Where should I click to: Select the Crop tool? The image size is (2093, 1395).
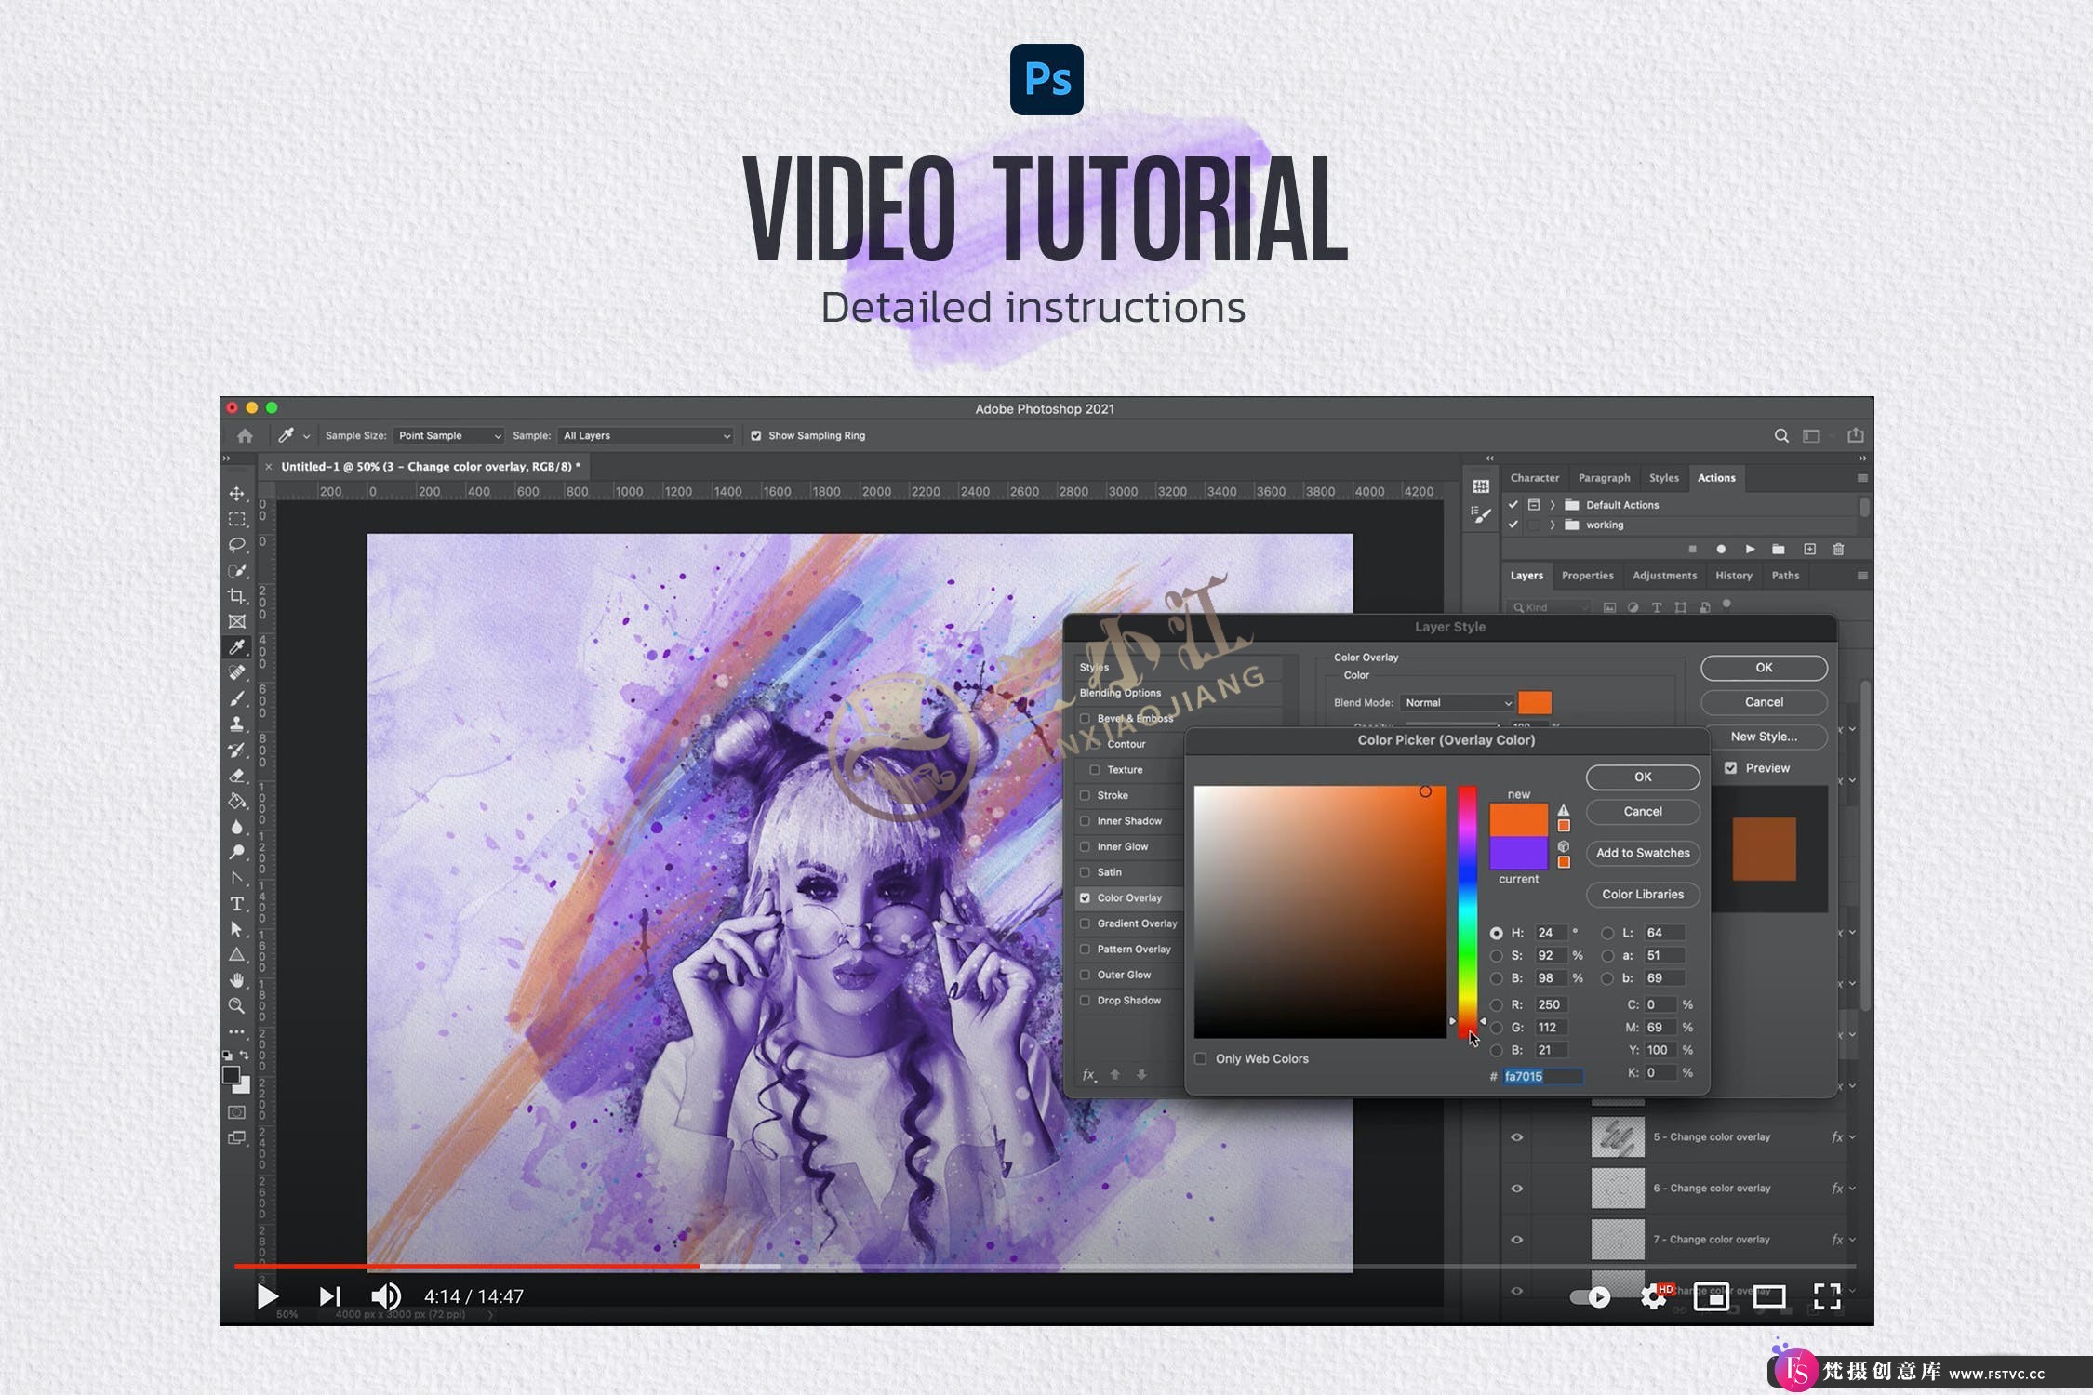pyautogui.click(x=237, y=596)
